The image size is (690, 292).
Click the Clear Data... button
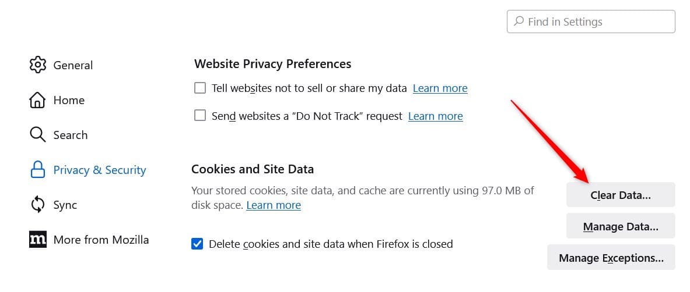(621, 195)
